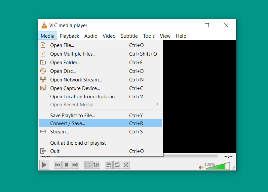Click the seek bar timeline
268x192 pixels.
[x=190, y=156]
